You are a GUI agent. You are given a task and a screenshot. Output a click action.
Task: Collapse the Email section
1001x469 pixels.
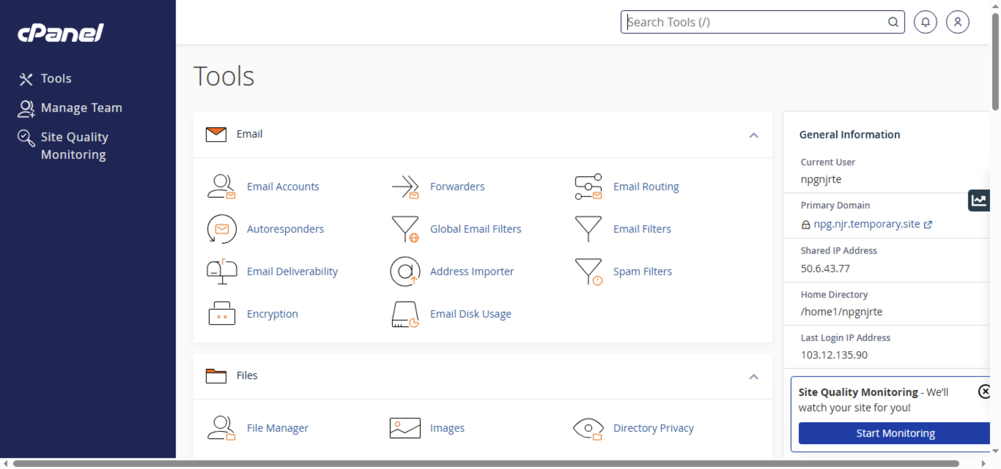[x=753, y=135]
